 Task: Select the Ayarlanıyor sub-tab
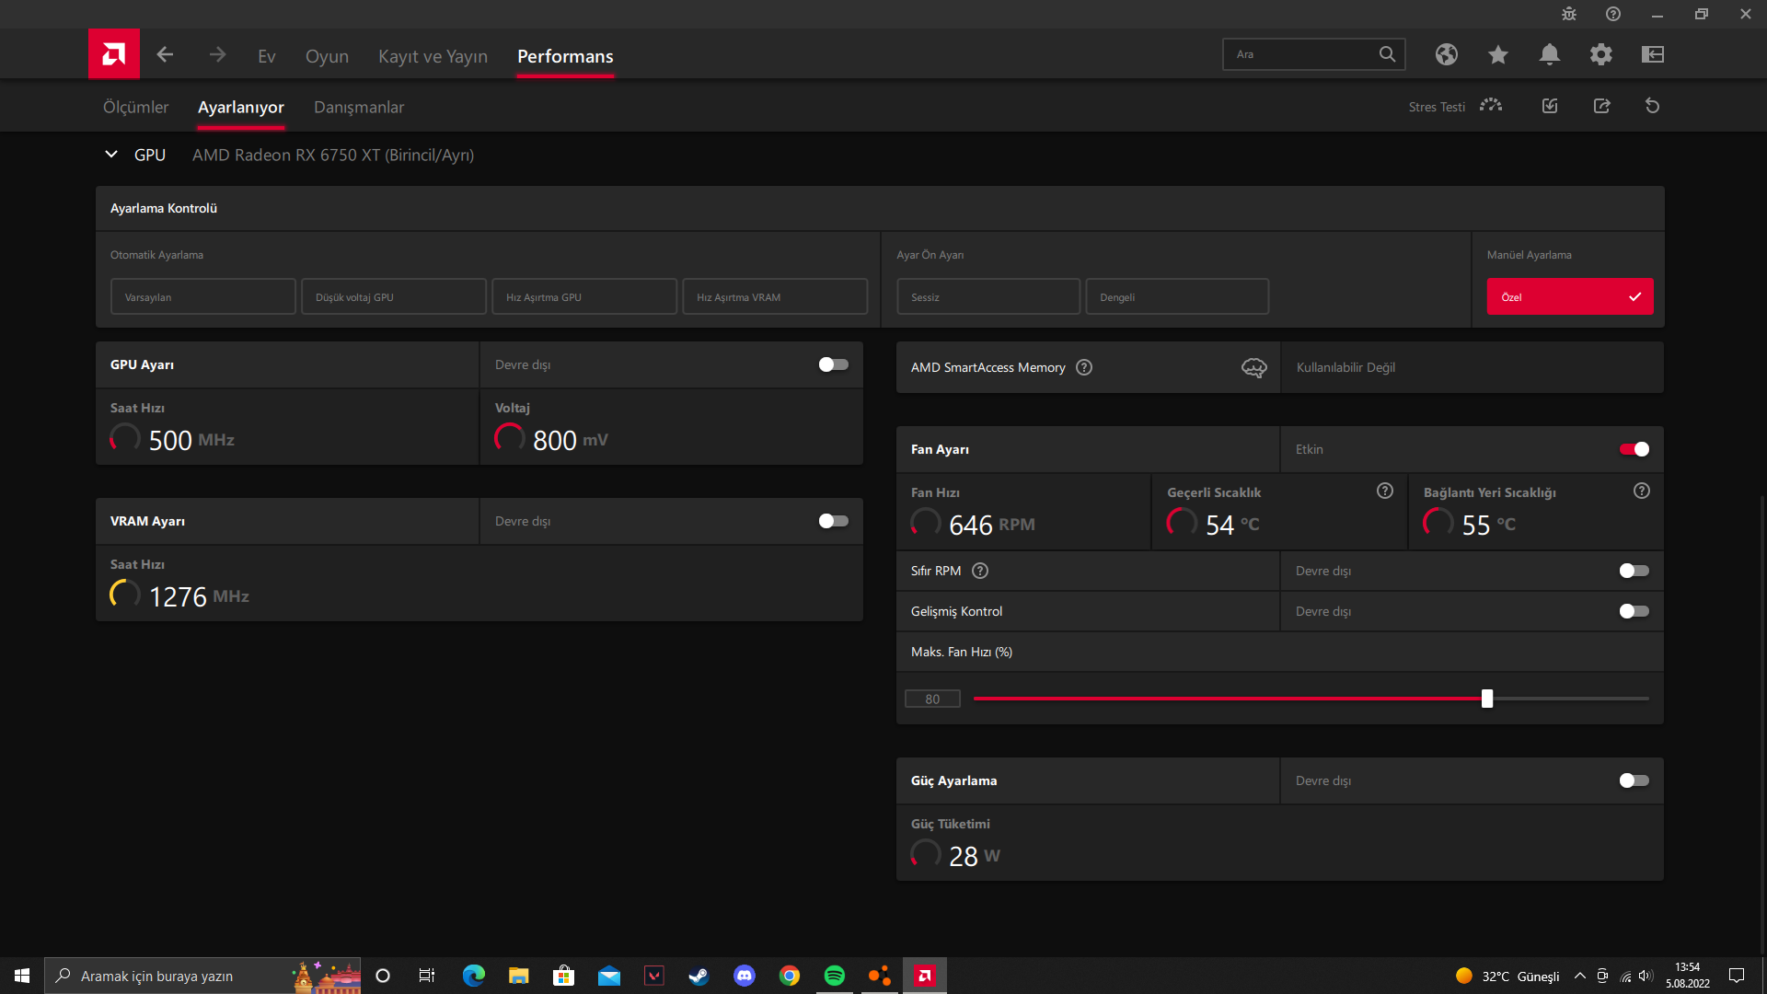[x=241, y=107]
